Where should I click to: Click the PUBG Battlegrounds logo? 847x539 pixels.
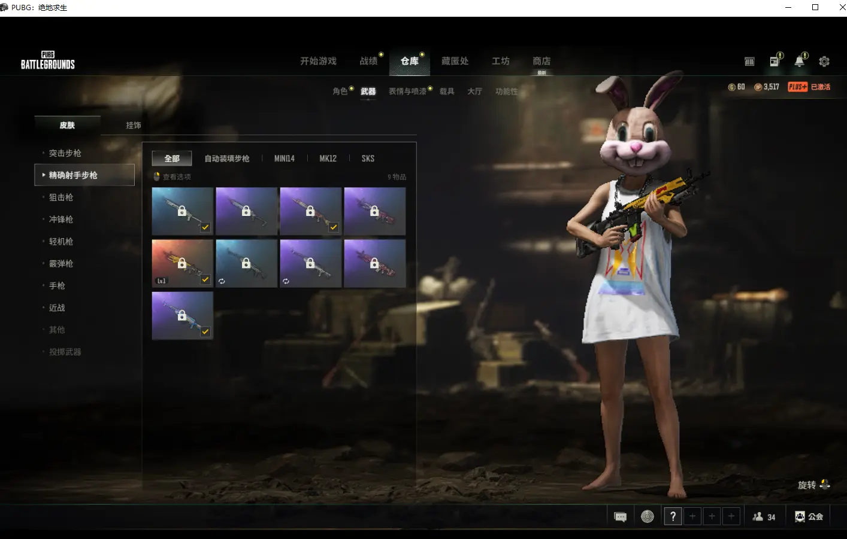48,60
